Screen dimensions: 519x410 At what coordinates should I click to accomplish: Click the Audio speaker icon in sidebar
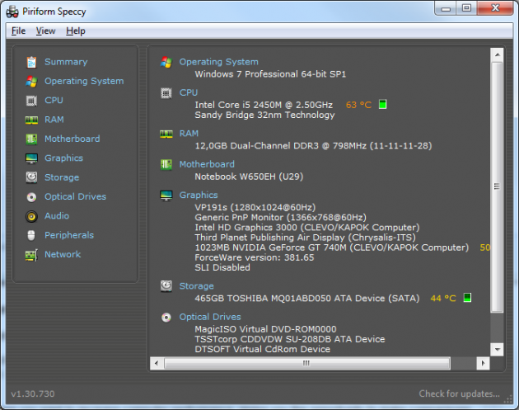tap(31, 216)
